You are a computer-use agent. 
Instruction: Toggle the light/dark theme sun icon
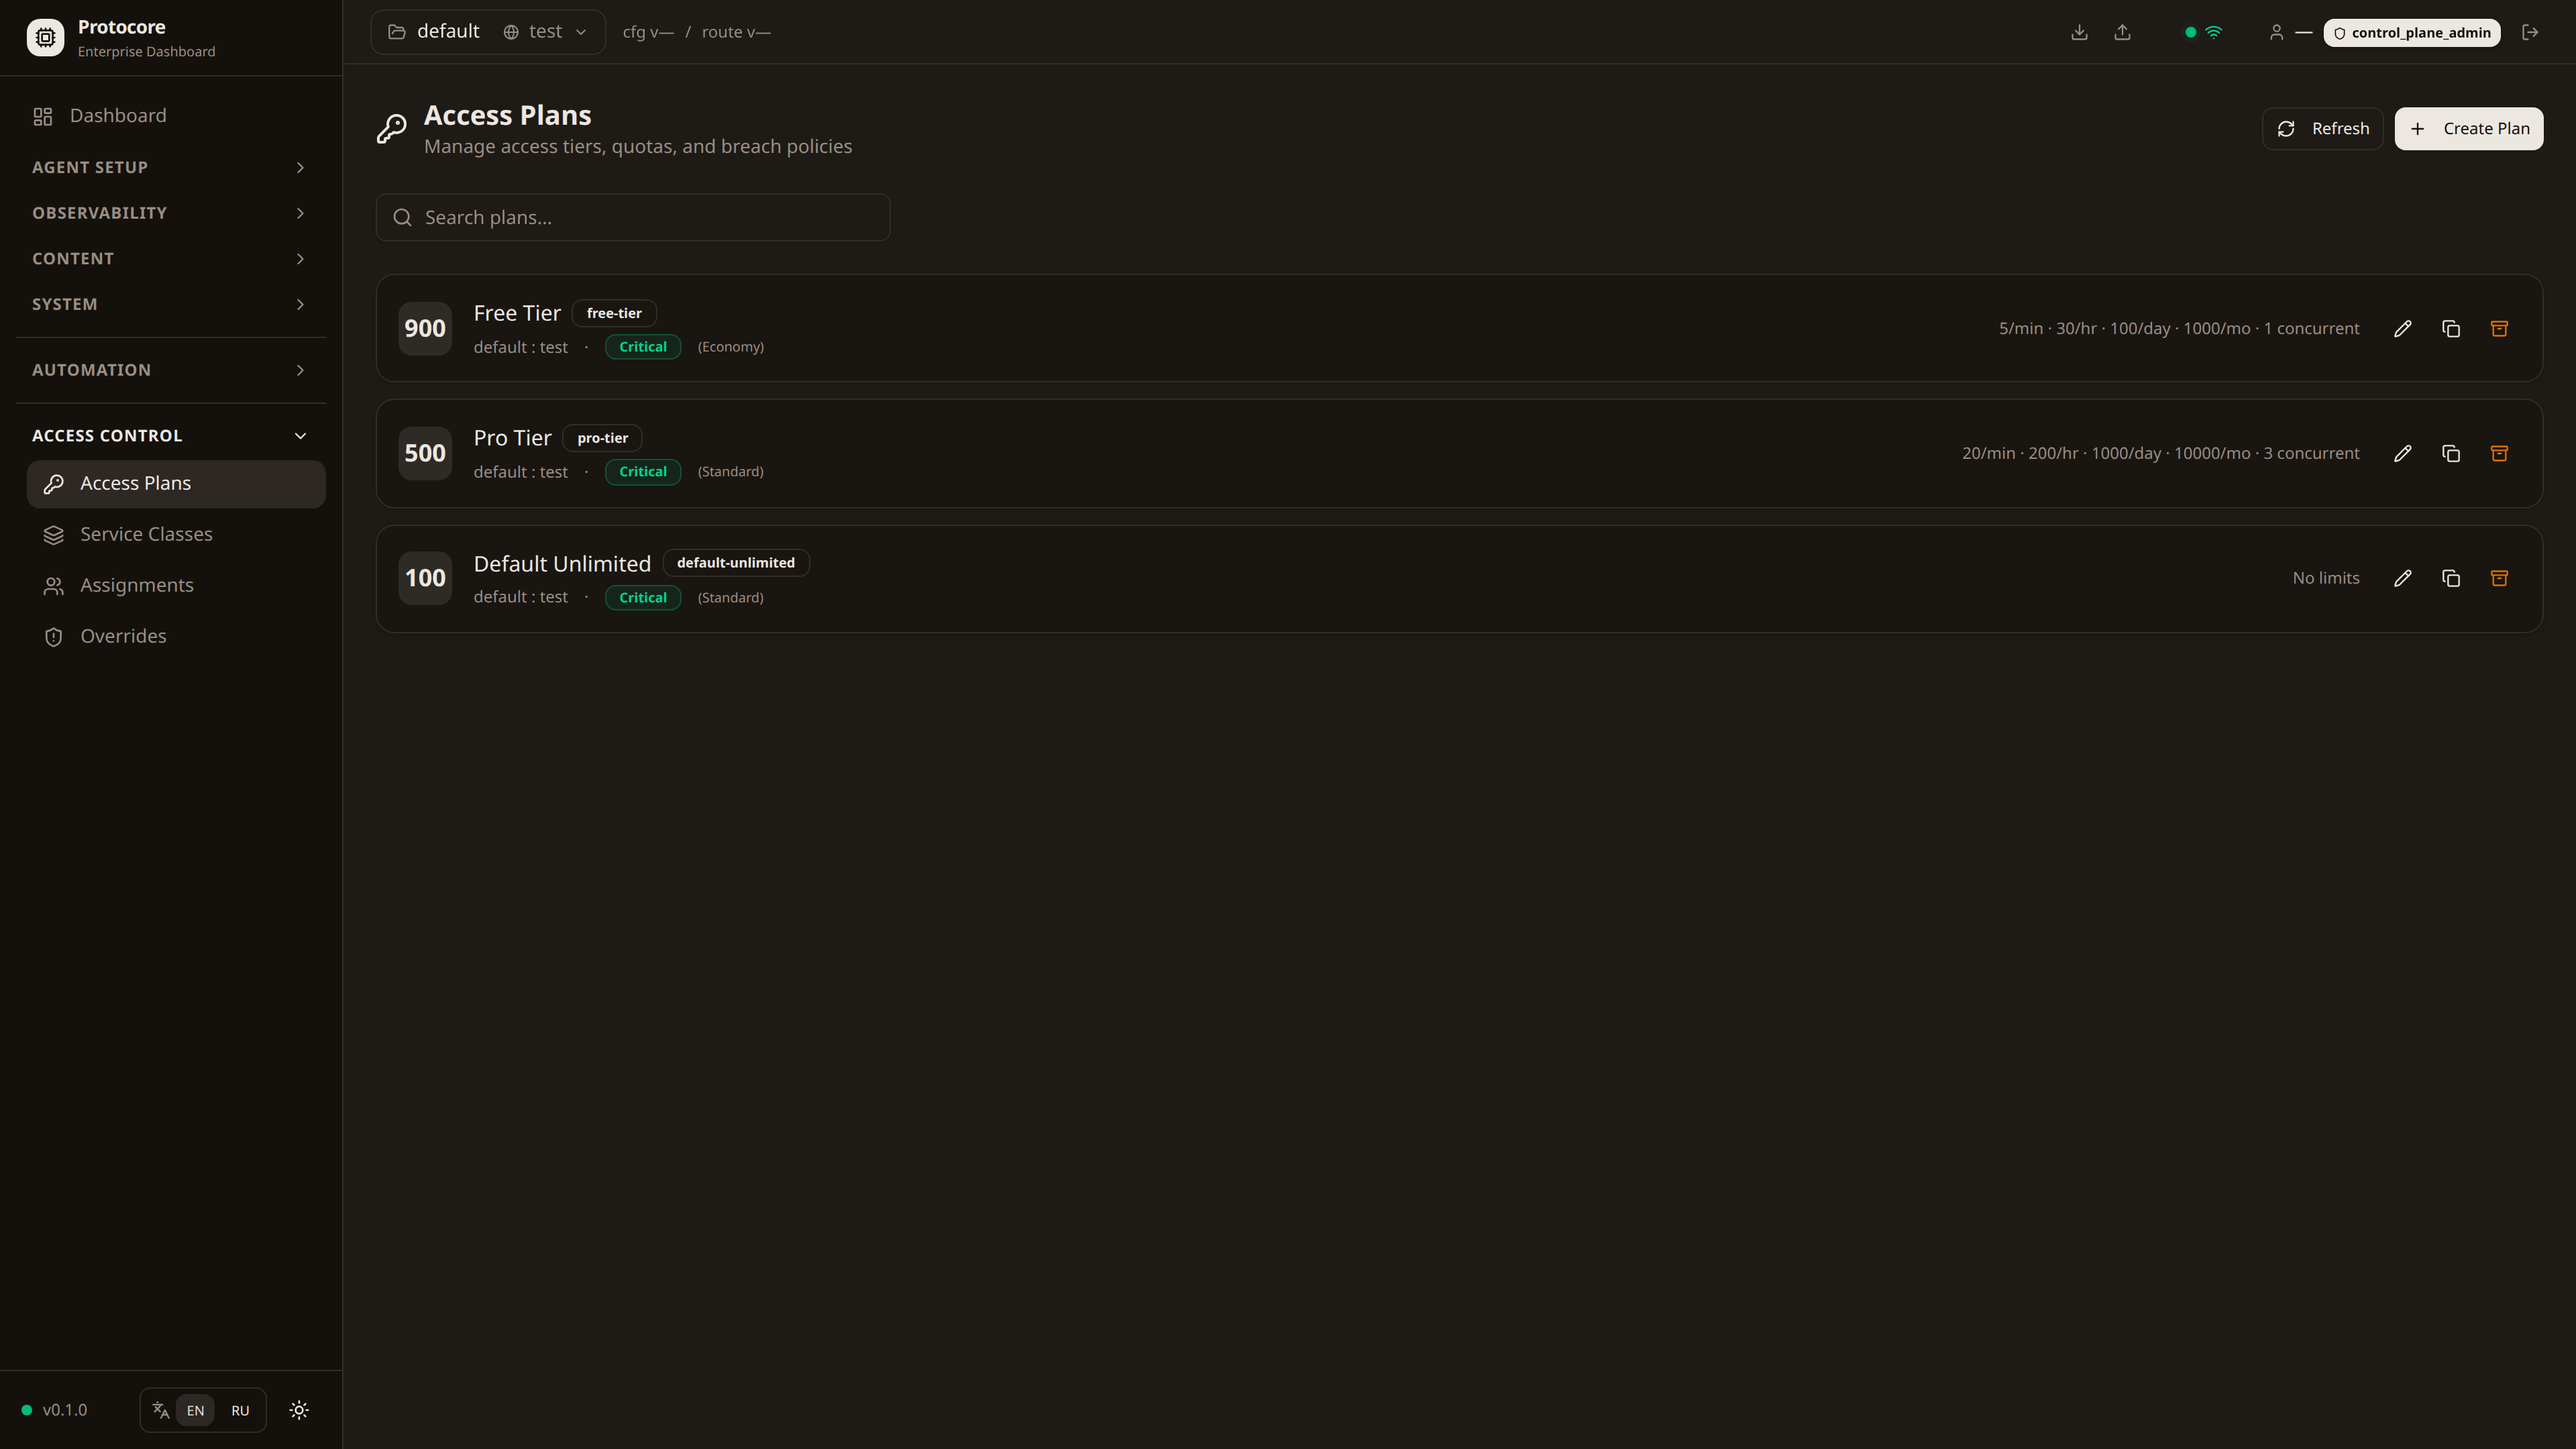click(299, 1410)
